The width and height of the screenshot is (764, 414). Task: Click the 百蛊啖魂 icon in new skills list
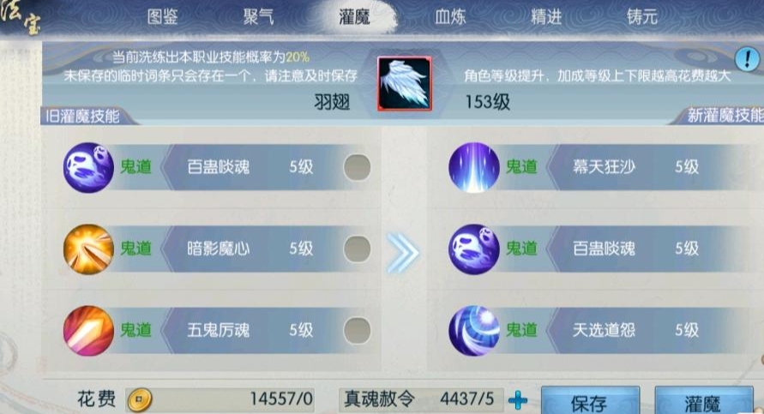(x=473, y=249)
